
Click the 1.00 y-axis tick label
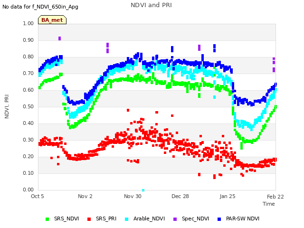coord(28,23)
